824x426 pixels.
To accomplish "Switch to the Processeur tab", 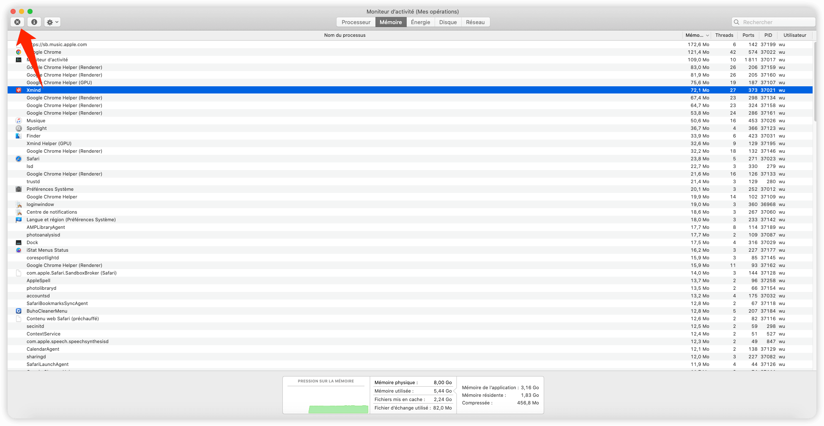I will coord(356,22).
